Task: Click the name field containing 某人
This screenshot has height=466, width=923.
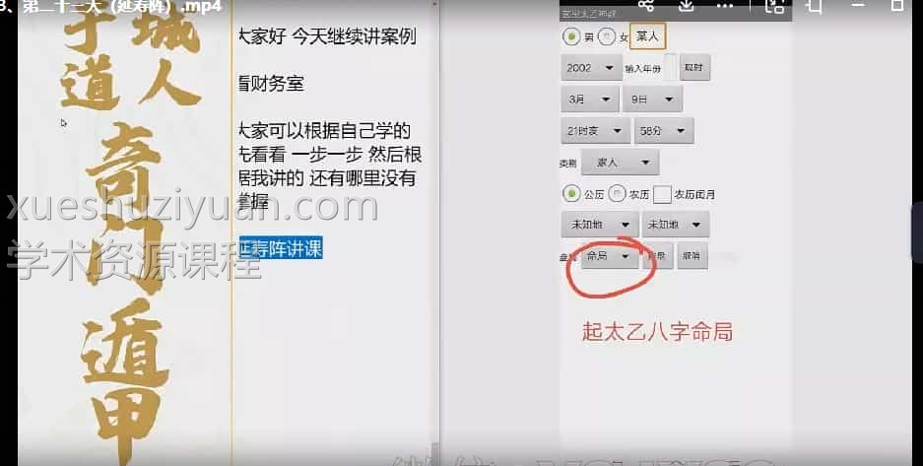Action: pyautogui.click(x=647, y=36)
